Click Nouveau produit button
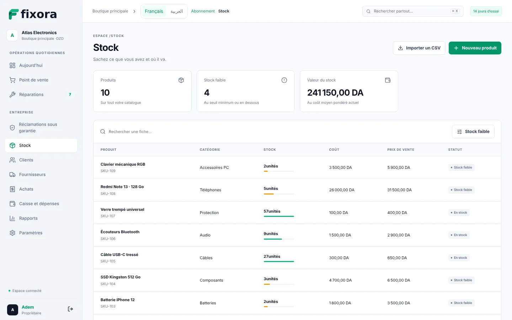512x320 pixels. click(475, 48)
